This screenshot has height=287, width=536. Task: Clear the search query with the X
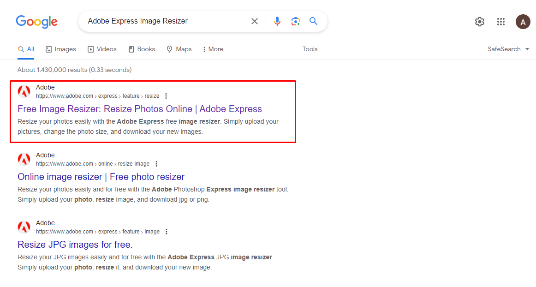(255, 21)
